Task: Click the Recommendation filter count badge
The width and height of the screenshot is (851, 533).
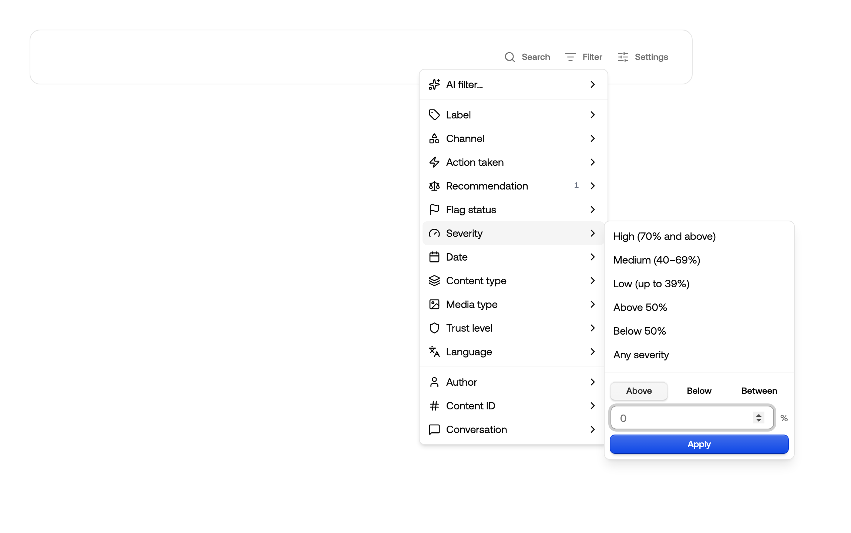Action: 576,185
